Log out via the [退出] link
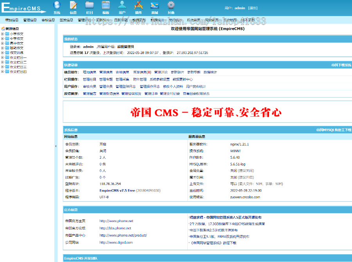 point(253,8)
